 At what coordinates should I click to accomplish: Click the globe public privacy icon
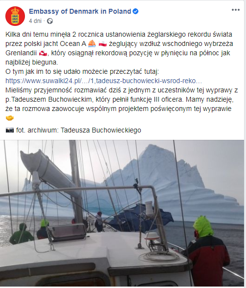50,21
